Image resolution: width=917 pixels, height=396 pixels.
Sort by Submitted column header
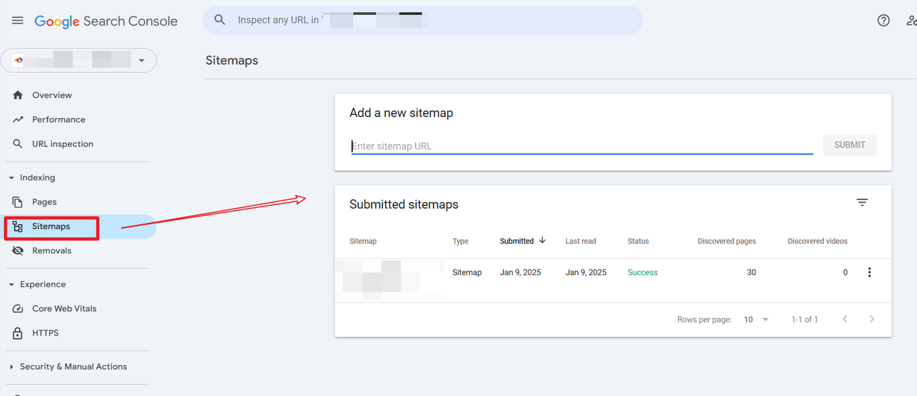tap(517, 241)
